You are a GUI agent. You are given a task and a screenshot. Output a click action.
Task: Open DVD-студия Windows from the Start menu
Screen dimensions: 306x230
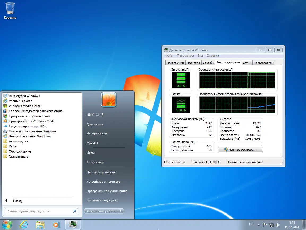pyautogui.click(x=24, y=96)
